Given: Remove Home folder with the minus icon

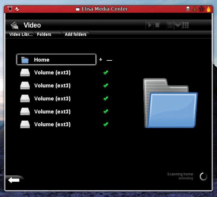Looking at the screenshot, I should click(x=109, y=60).
